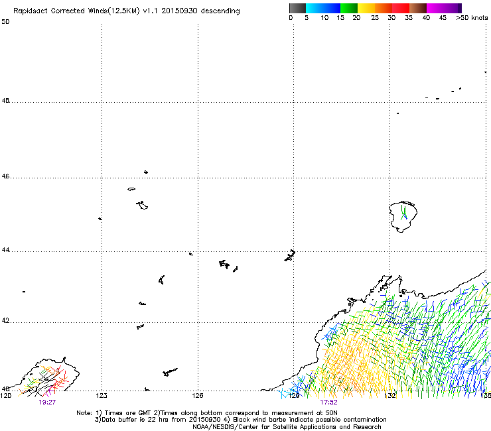
Task: Click the yellow 20-25 knots legend segment
Action: (366, 8)
